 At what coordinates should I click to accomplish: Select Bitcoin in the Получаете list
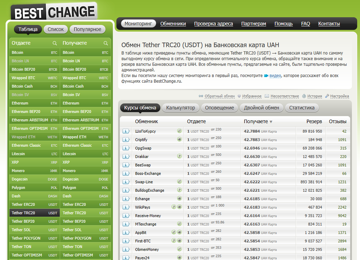pos(70,52)
